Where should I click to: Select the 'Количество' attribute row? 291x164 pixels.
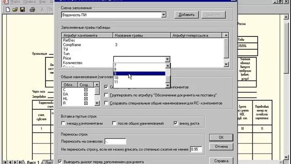(x=73, y=63)
